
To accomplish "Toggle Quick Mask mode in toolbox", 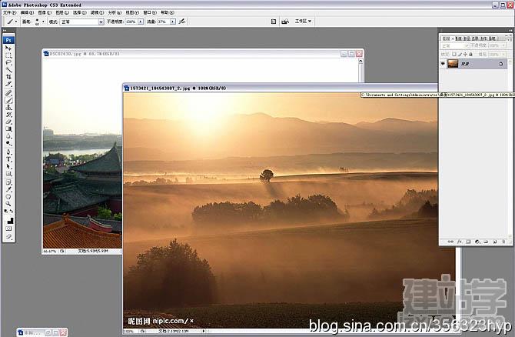I will point(8,229).
